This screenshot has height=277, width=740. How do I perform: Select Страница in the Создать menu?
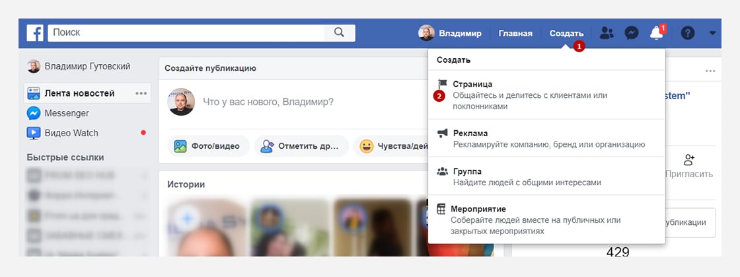(546, 95)
